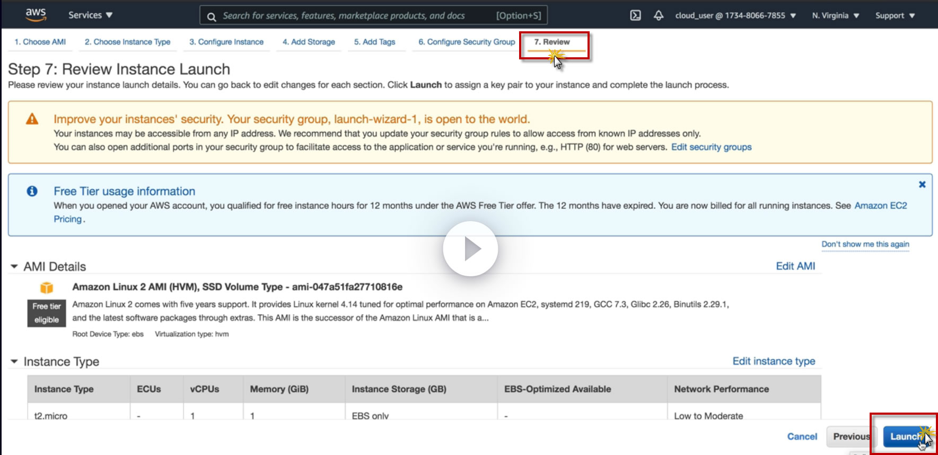
Task: Open Configure Security Group tab
Action: [x=467, y=42]
